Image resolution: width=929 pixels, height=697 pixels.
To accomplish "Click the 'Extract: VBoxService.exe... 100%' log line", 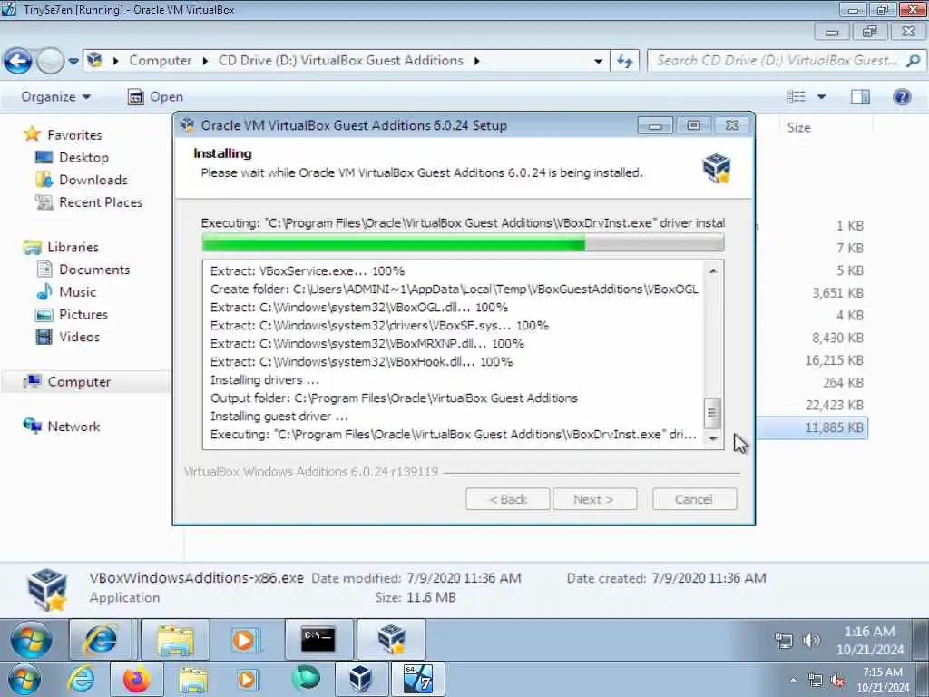I will (x=308, y=270).
